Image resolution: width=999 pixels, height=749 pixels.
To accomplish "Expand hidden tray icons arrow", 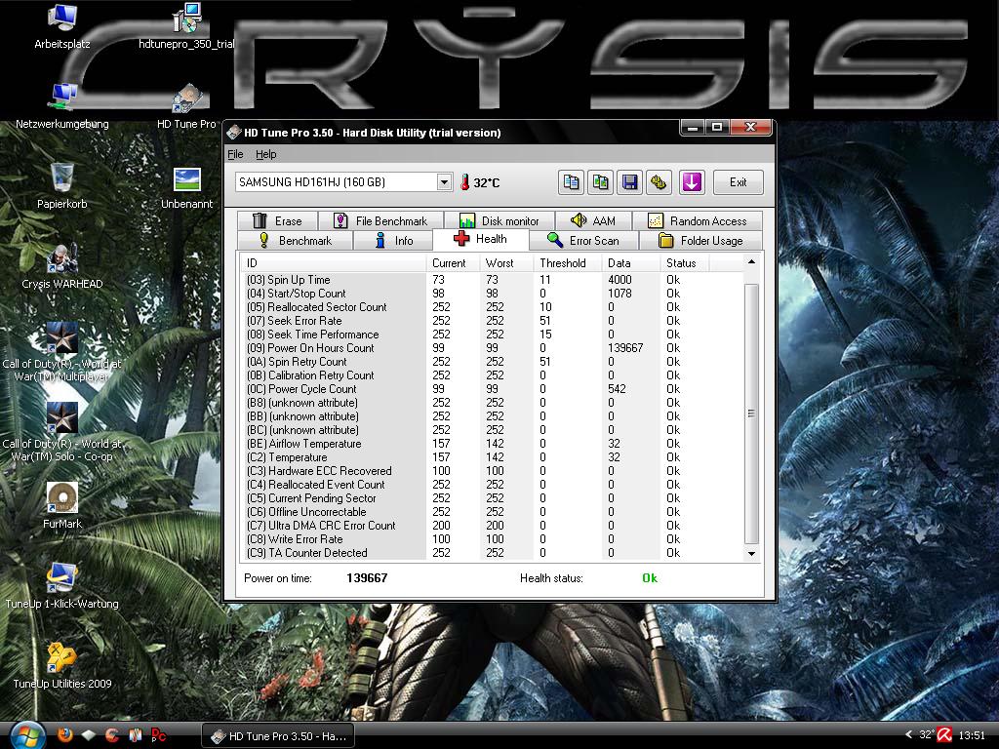I will [x=908, y=735].
